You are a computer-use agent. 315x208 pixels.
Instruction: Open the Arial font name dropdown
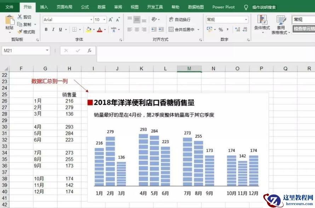[91, 20]
